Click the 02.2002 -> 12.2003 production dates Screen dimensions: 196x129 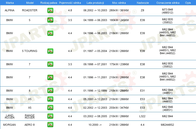click(x=95, y=108)
